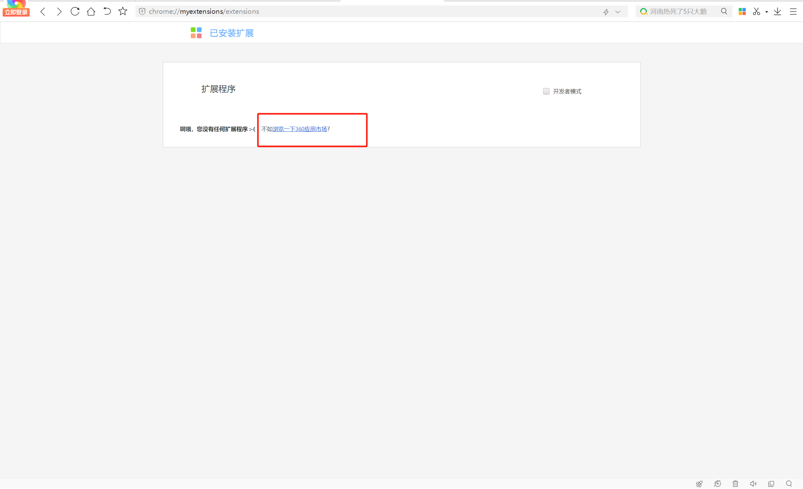Click the trash cleanup icon in the status bar
803x489 pixels.
[735, 484]
